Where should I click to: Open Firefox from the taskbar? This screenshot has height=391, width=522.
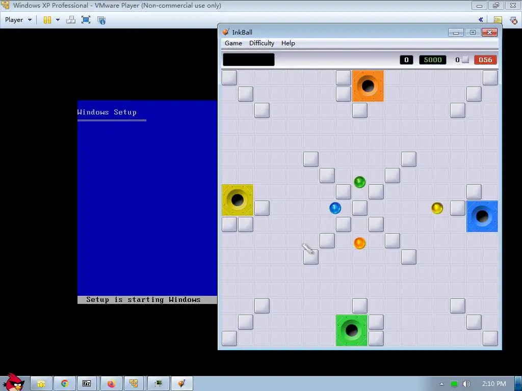click(111, 384)
